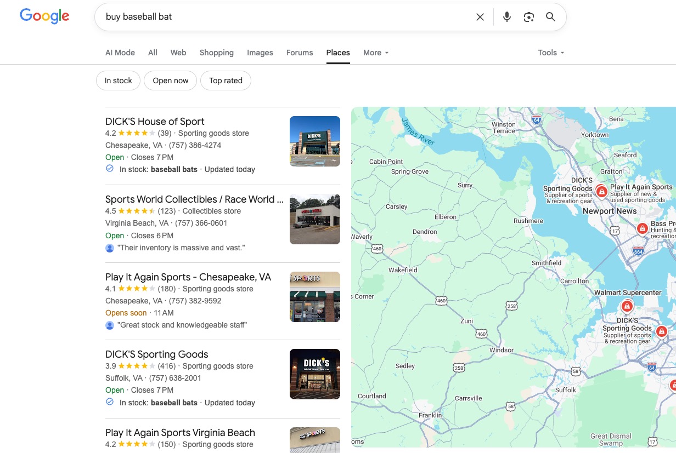
Task: Click the Play It Again Sports map pin
Action: (602, 192)
